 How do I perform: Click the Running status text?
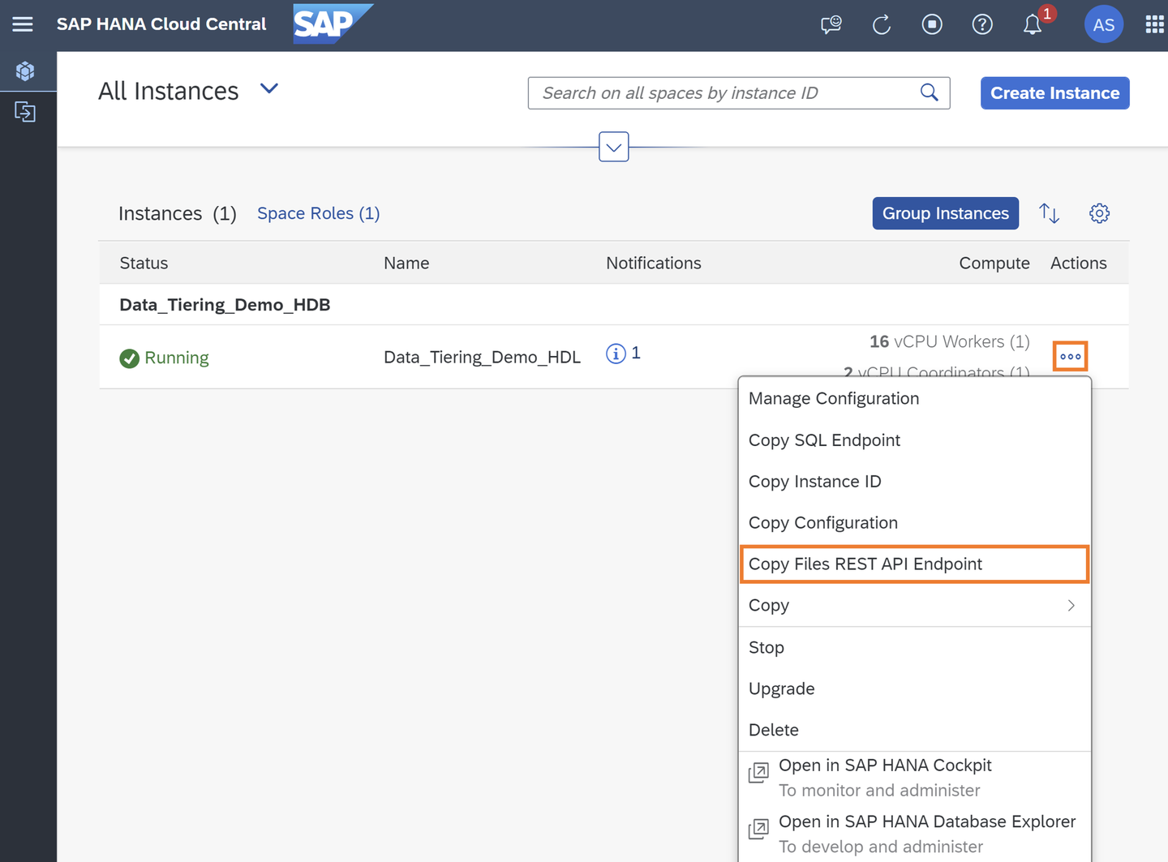(177, 358)
